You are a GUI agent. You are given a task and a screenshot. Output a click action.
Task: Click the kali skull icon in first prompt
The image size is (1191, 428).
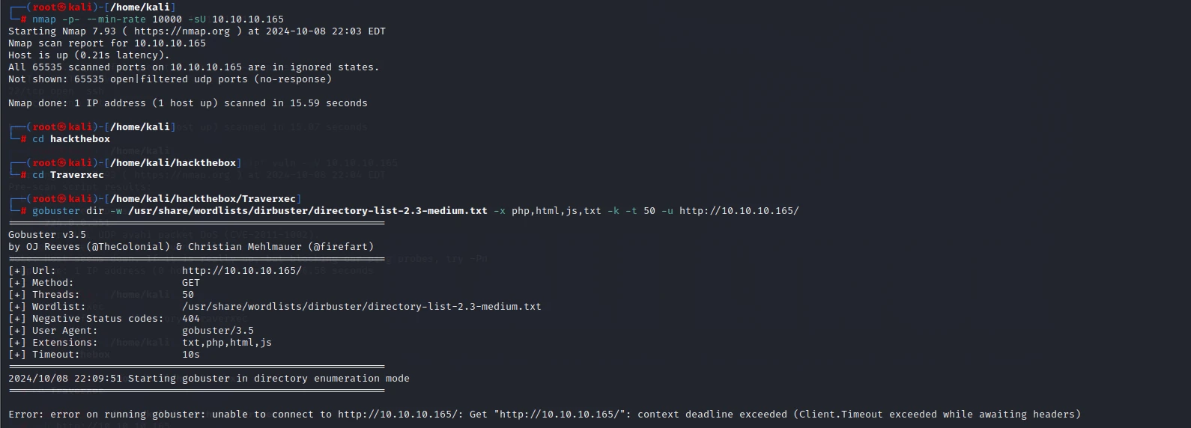[62, 7]
